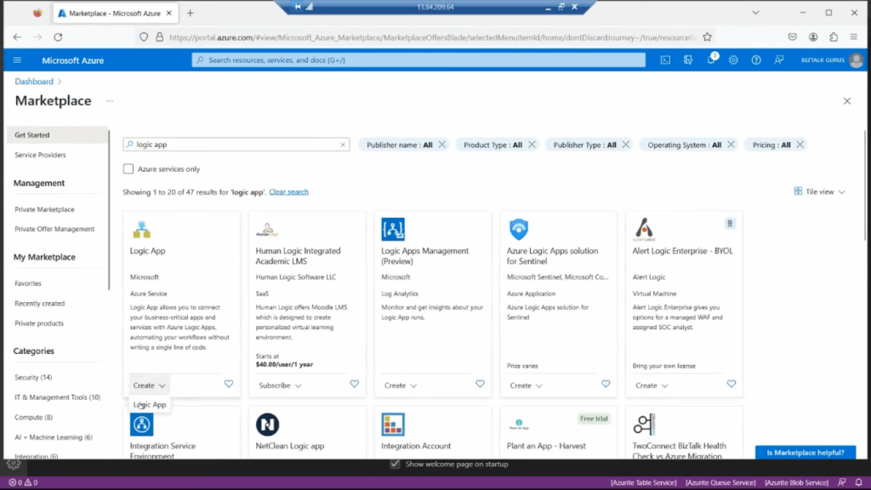Image resolution: width=871 pixels, height=490 pixels.
Task: Click the marketplace search field
Action: tap(236, 145)
